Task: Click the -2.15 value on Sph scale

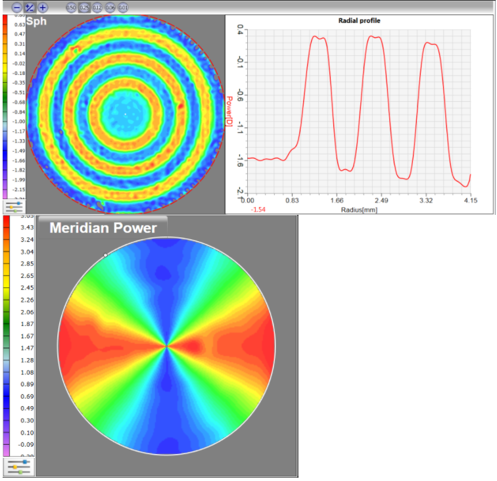Action: click(x=18, y=189)
